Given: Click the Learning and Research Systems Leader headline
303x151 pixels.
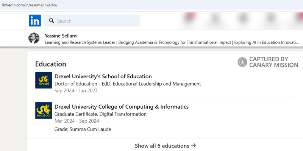Looking at the screenshot, I should pos(172,42).
